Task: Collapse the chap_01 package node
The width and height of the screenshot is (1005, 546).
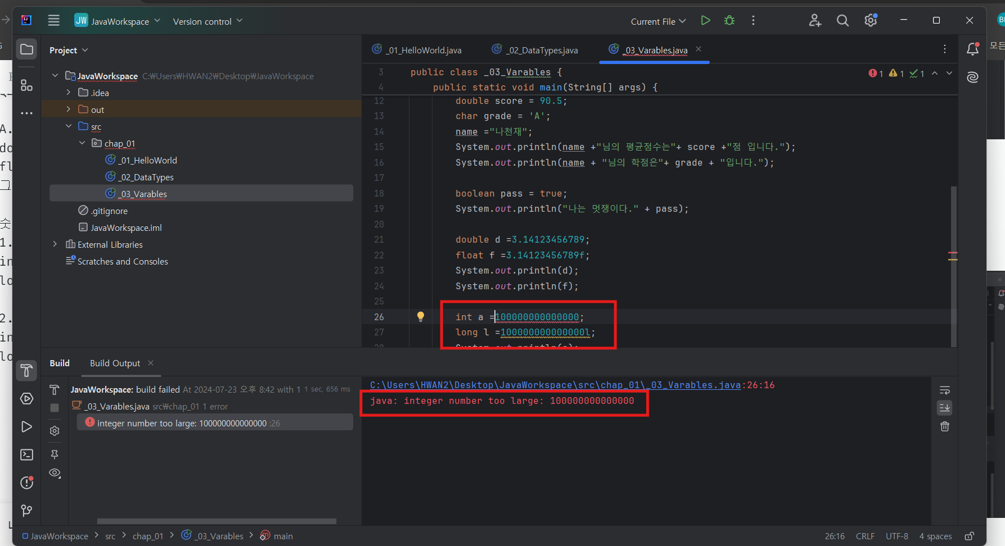Action: click(82, 143)
